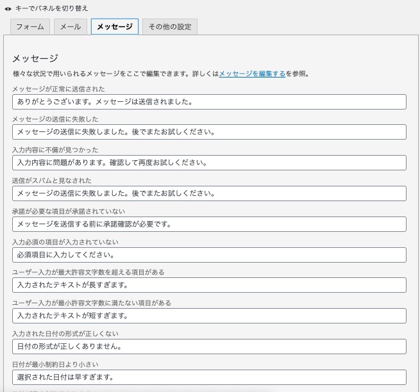420x392 pixels.
Task: Click the 入力内容に問題があります text field
Action: click(x=209, y=163)
